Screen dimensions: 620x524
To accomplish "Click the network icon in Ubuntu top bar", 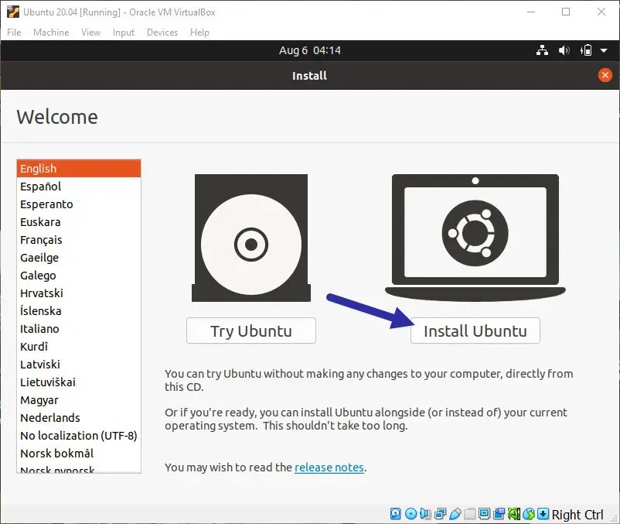I will tap(543, 50).
